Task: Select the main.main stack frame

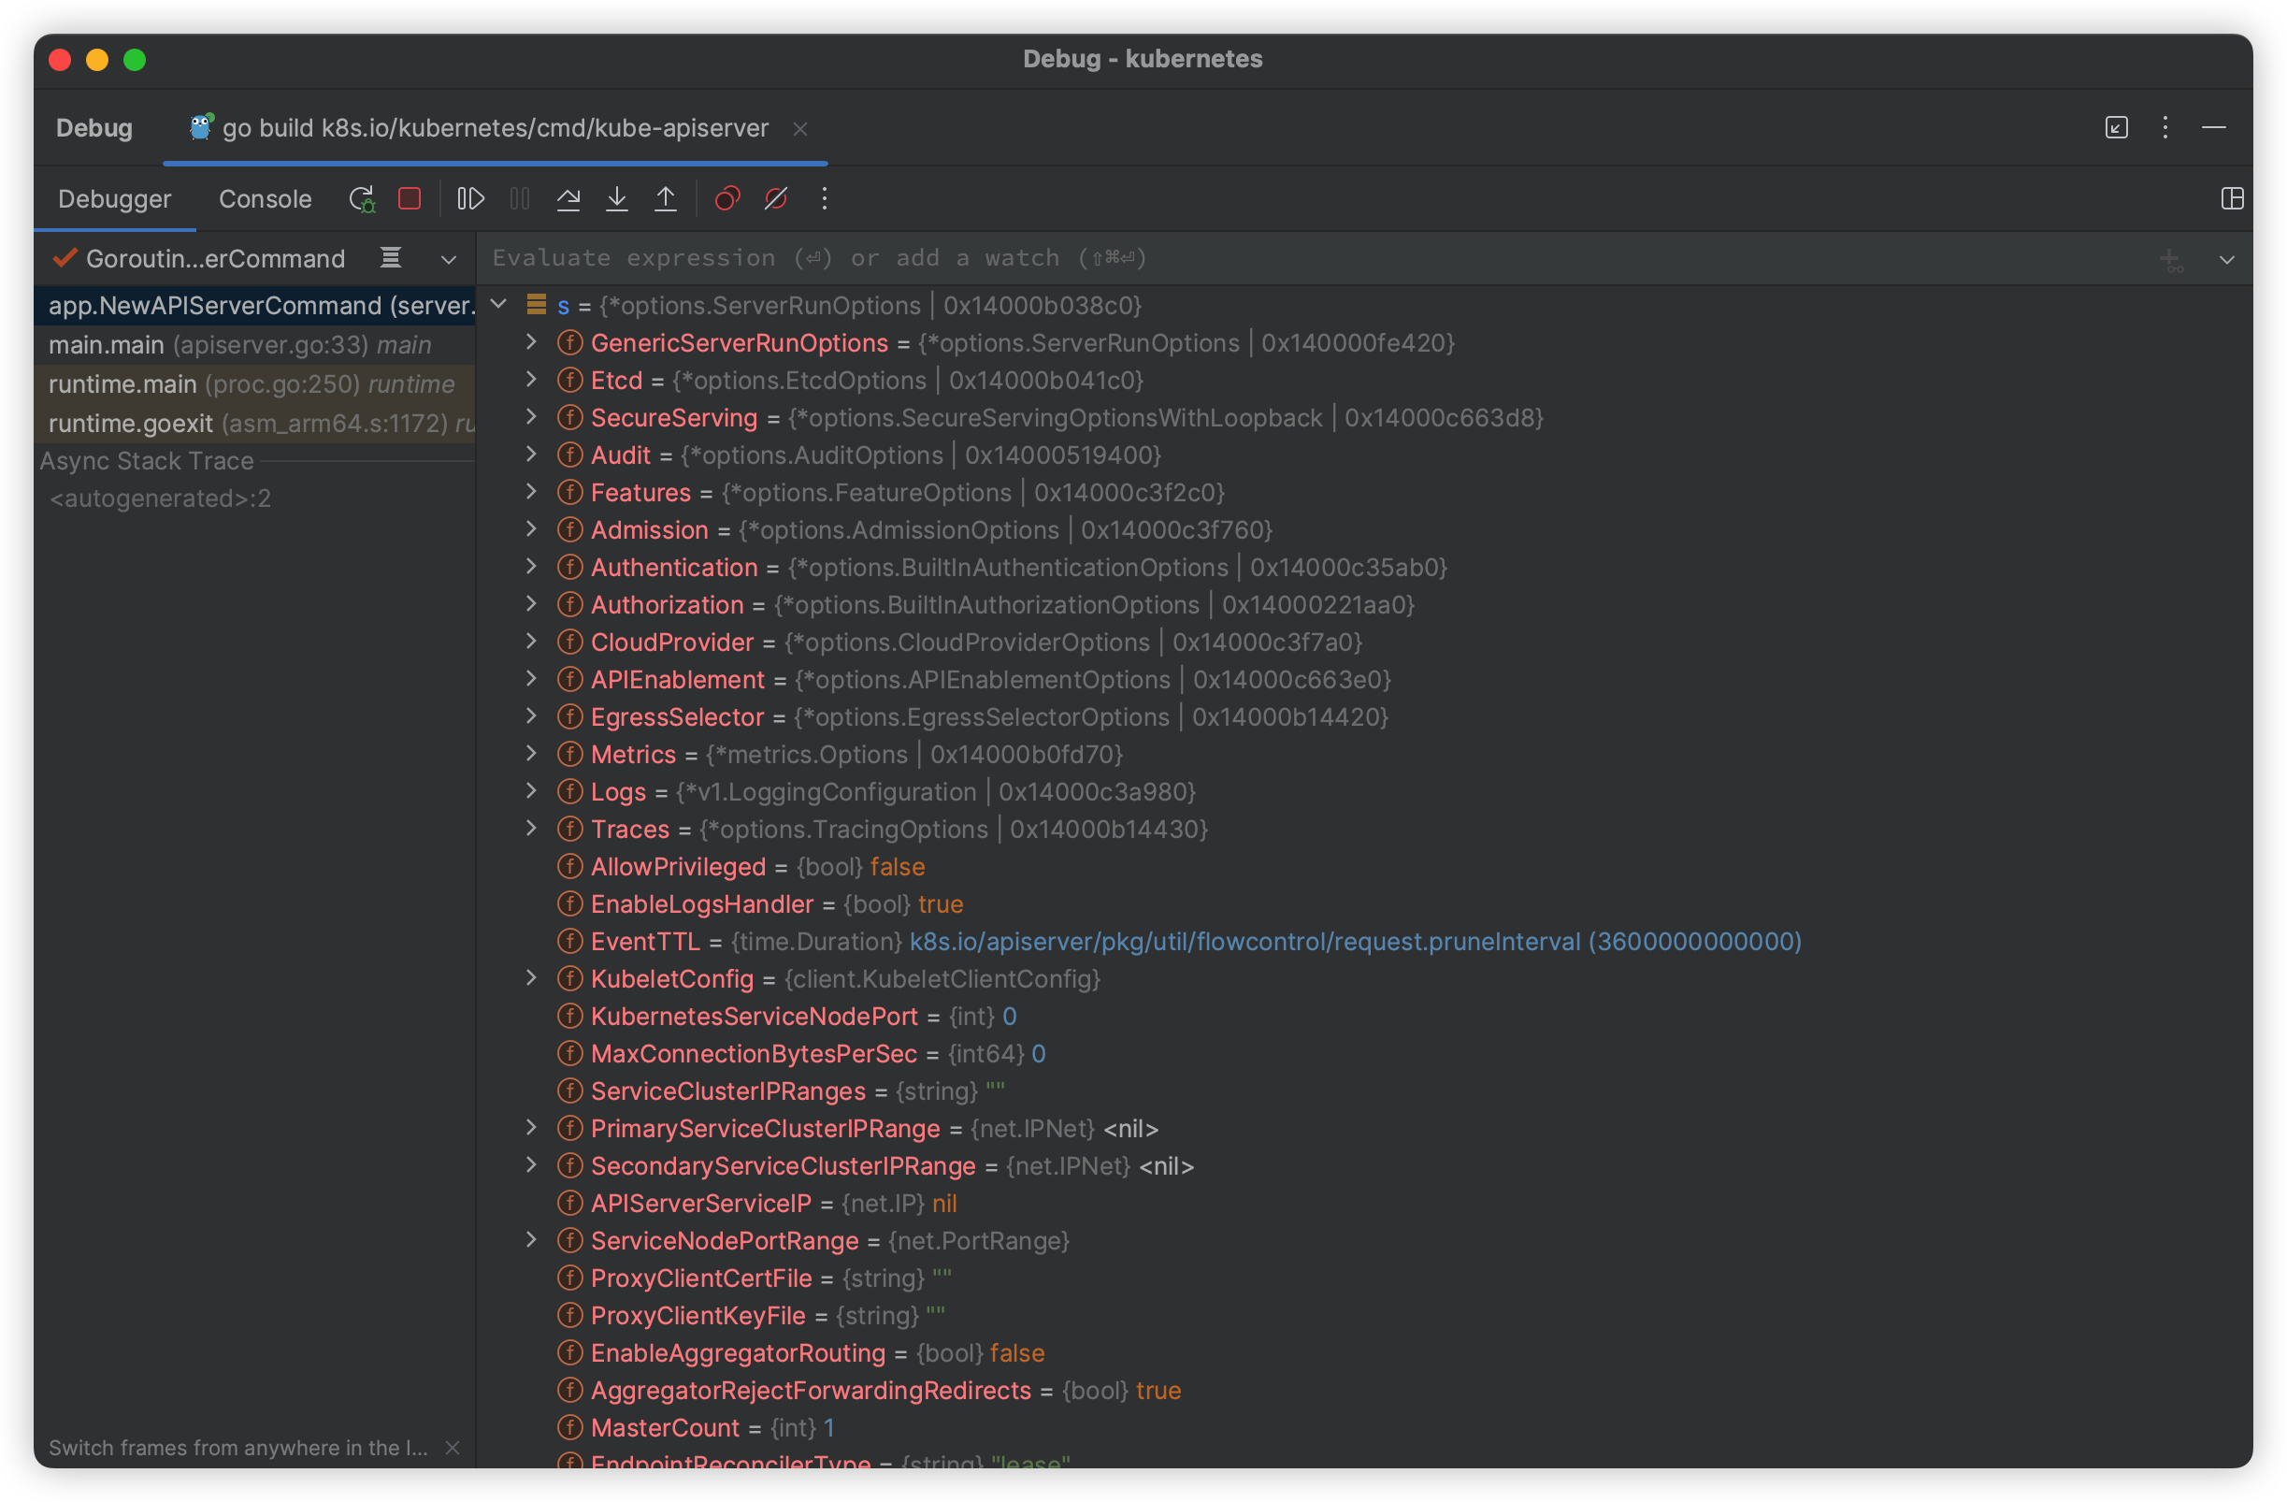Action: [x=254, y=345]
